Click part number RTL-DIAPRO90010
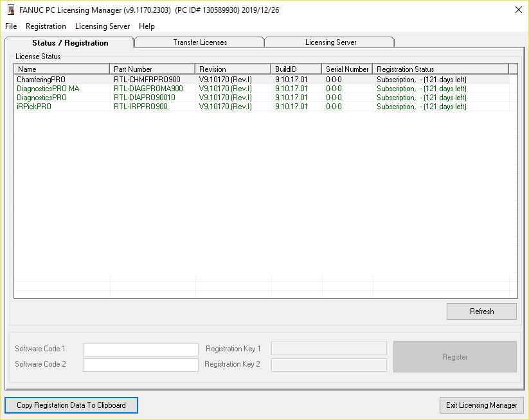 pyautogui.click(x=145, y=98)
